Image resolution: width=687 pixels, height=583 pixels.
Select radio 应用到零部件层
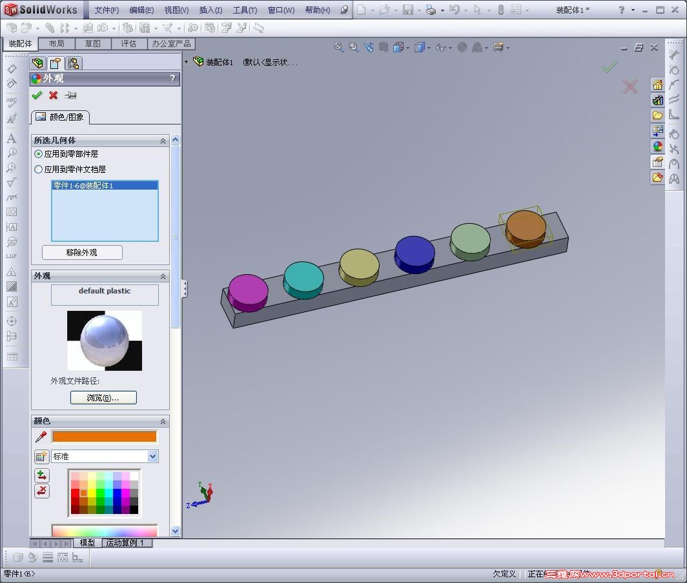pyautogui.click(x=39, y=154)
